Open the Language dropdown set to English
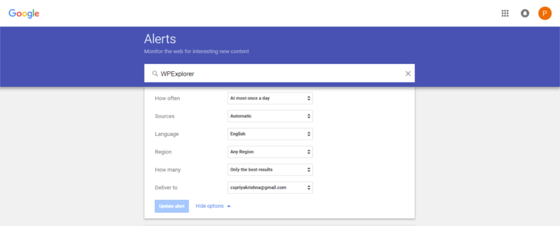Viewport: 560px width, 226px height. tap(270, 134)
